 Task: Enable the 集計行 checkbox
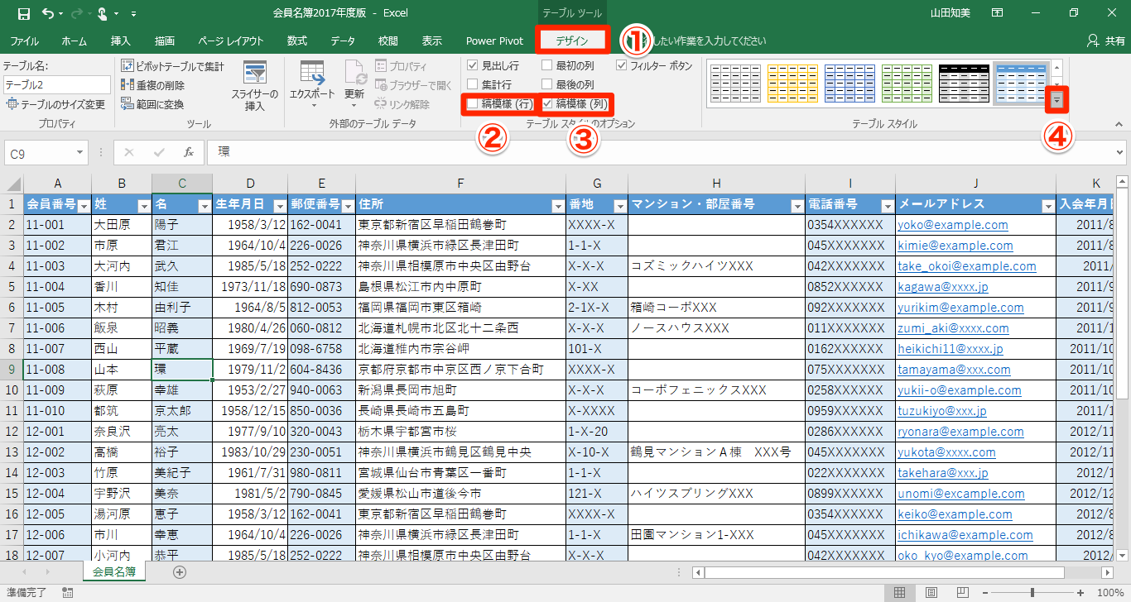472,84
